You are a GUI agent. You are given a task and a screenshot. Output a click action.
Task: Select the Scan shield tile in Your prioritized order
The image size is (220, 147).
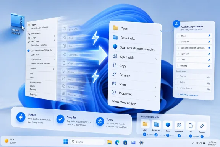(x=168, y=125)
